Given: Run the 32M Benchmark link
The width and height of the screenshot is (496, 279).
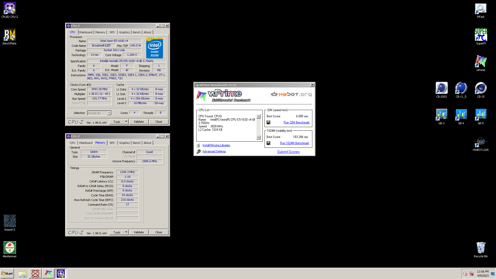Looking at the screenshot, I should coord(297,122).
